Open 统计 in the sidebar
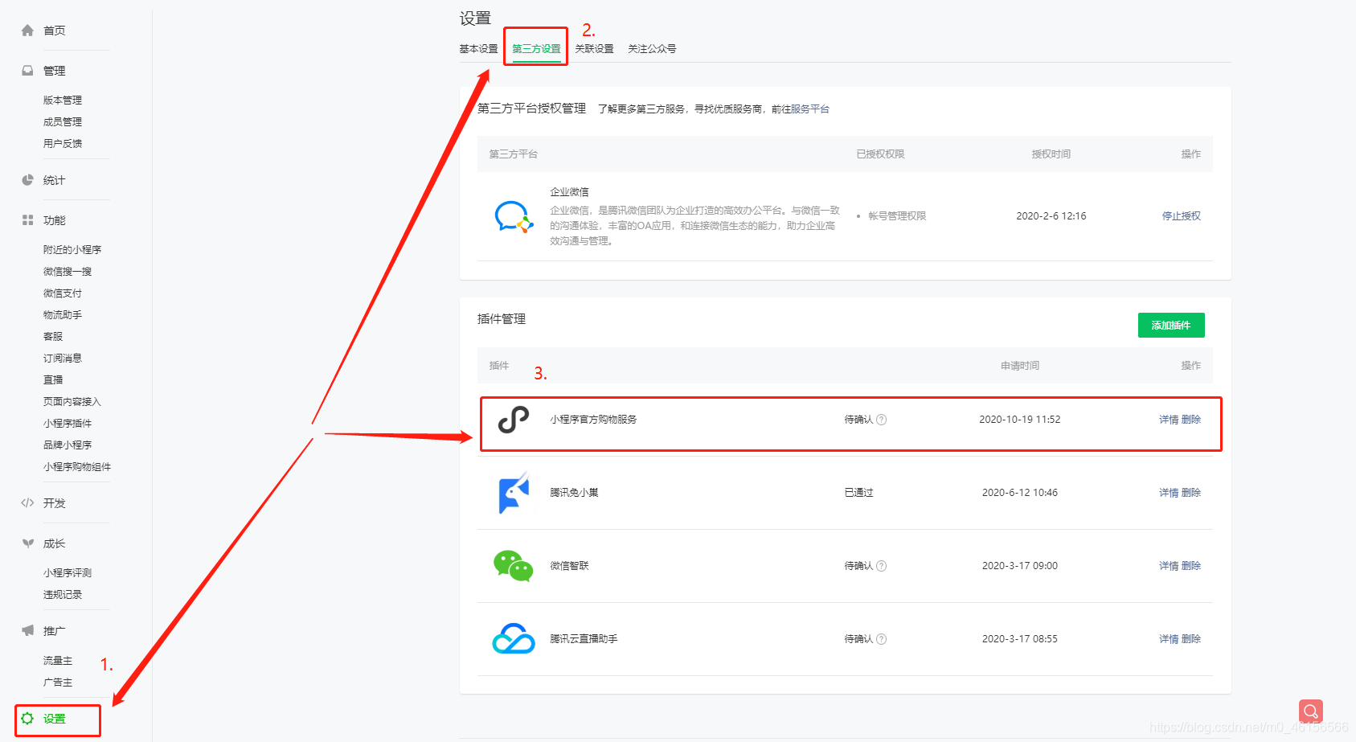This screenshot has height=742, width=1356. tap(55, 180)
